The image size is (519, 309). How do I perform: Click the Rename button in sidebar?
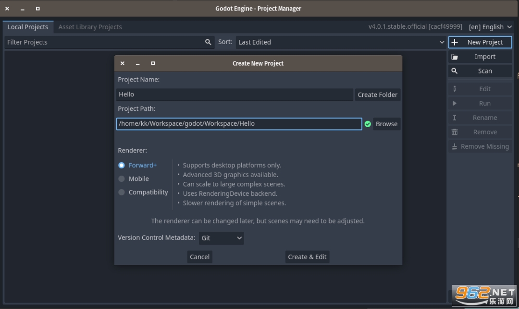480,118
